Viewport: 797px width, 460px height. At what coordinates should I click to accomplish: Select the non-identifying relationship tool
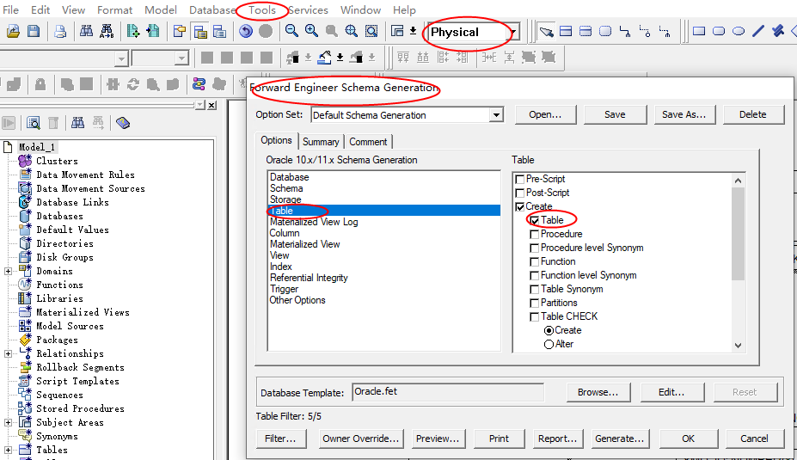point(665,32)
